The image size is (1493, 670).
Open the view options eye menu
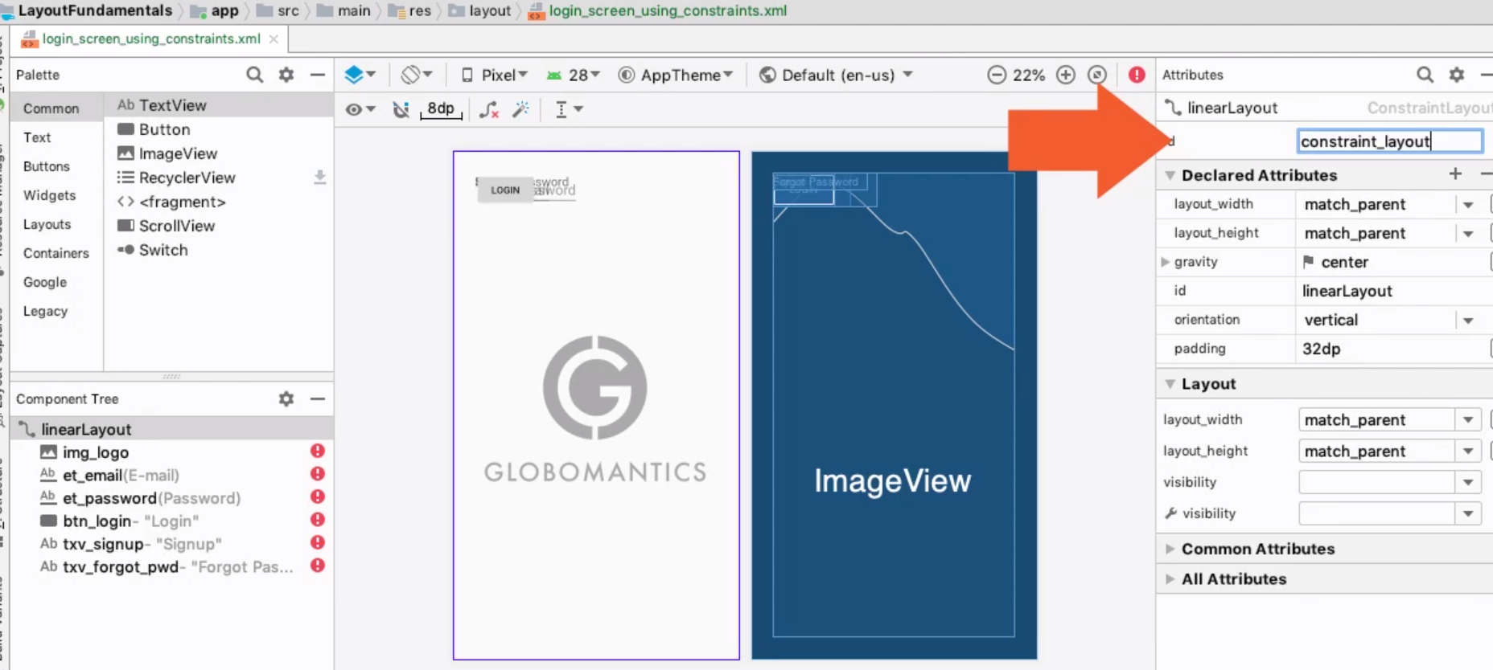pos(360,109)
